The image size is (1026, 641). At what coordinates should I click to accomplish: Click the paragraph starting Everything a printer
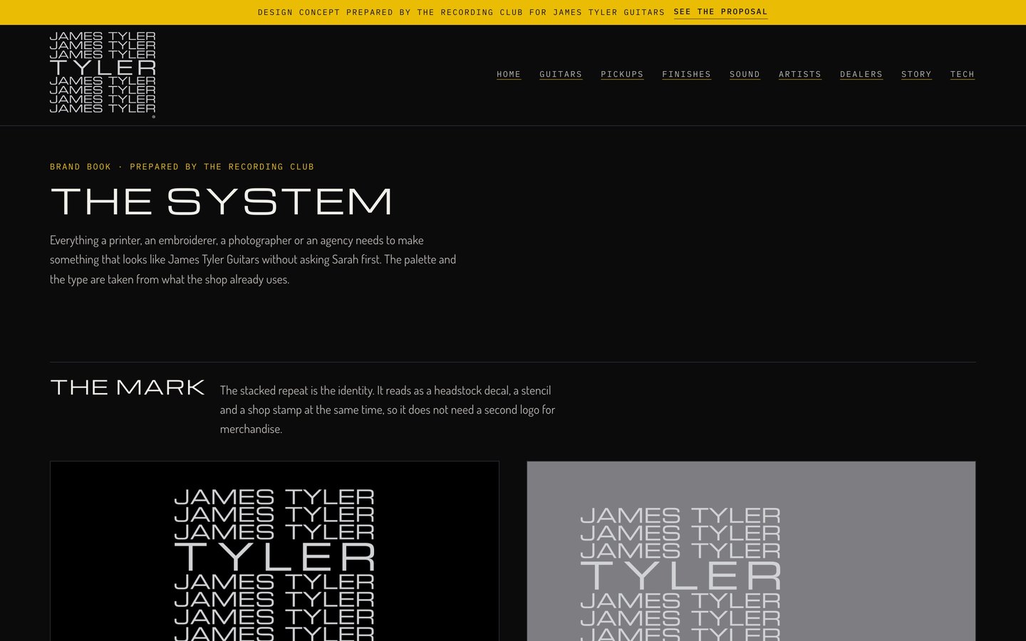point(253,260)
